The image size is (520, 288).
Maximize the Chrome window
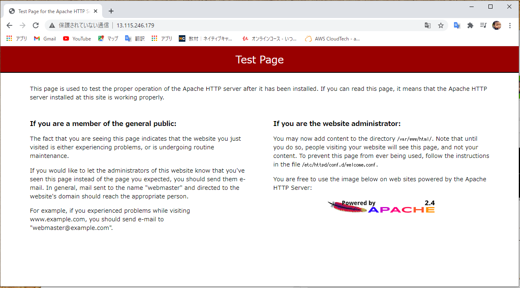point(490,7)
